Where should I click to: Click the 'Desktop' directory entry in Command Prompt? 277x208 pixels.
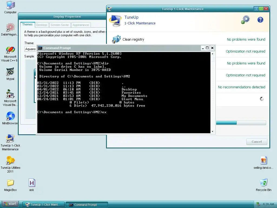(129, 89)
